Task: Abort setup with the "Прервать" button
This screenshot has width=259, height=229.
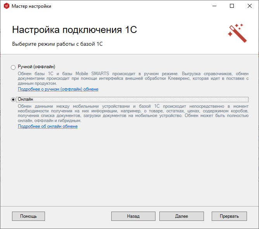Action: tap(229, 216)
